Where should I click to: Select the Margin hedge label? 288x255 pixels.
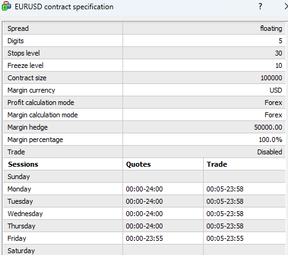28,127
